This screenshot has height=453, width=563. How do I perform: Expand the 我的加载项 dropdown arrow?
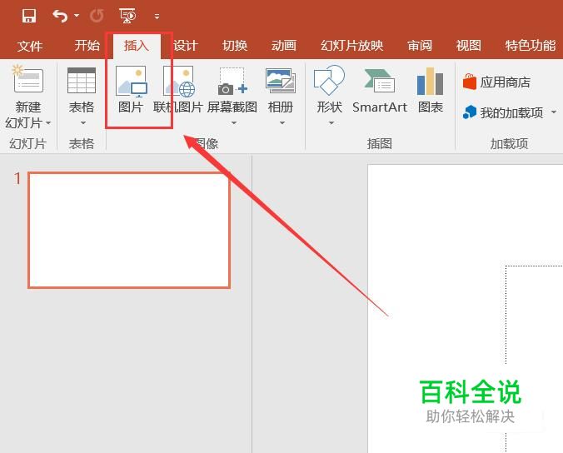click(554, 112)
